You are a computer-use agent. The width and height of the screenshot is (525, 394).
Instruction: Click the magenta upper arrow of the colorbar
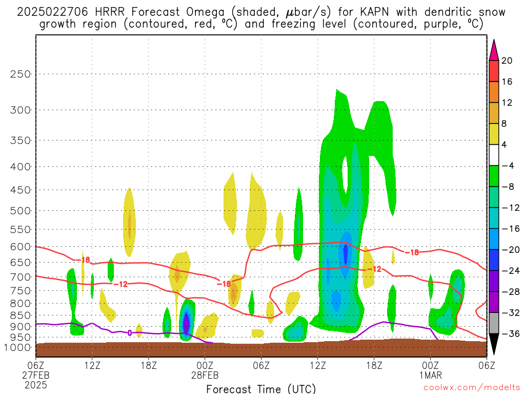494,50
